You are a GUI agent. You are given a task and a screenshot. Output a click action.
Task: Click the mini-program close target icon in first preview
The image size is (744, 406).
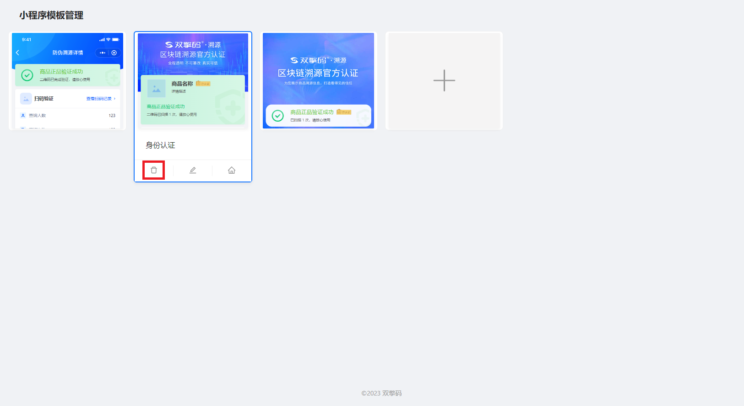(x=114, y=53)
